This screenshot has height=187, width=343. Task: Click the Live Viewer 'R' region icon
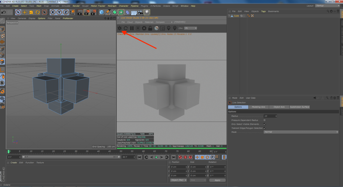(x=138, y=28)
